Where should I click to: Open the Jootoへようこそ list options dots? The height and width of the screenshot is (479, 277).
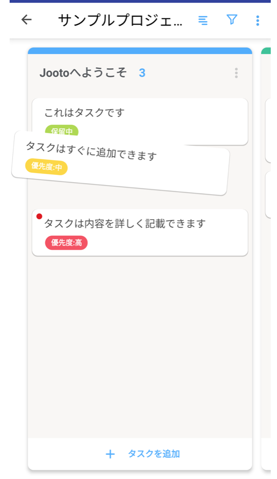click(x=236, y=73)
